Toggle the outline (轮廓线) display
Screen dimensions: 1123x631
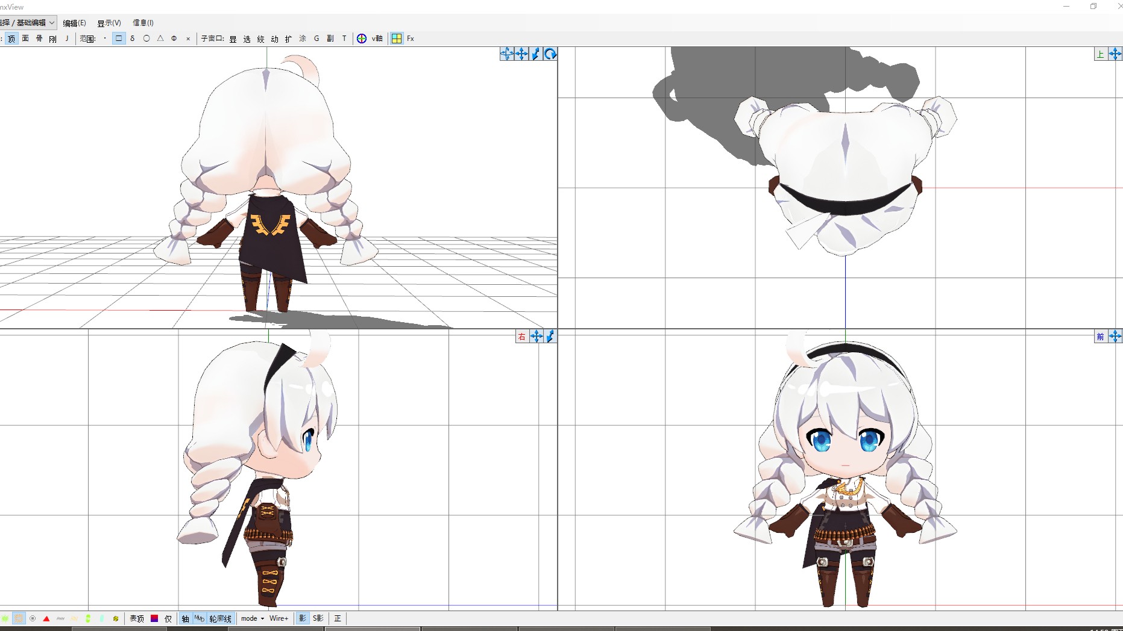coord(220,618)
